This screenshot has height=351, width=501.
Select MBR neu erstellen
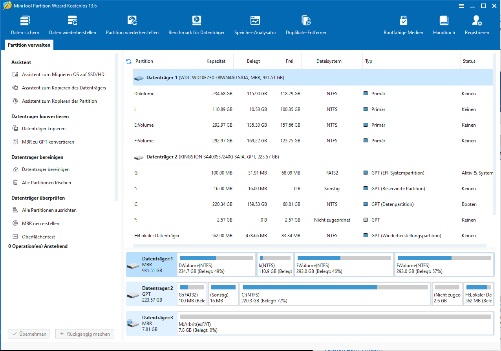point(36,224)
